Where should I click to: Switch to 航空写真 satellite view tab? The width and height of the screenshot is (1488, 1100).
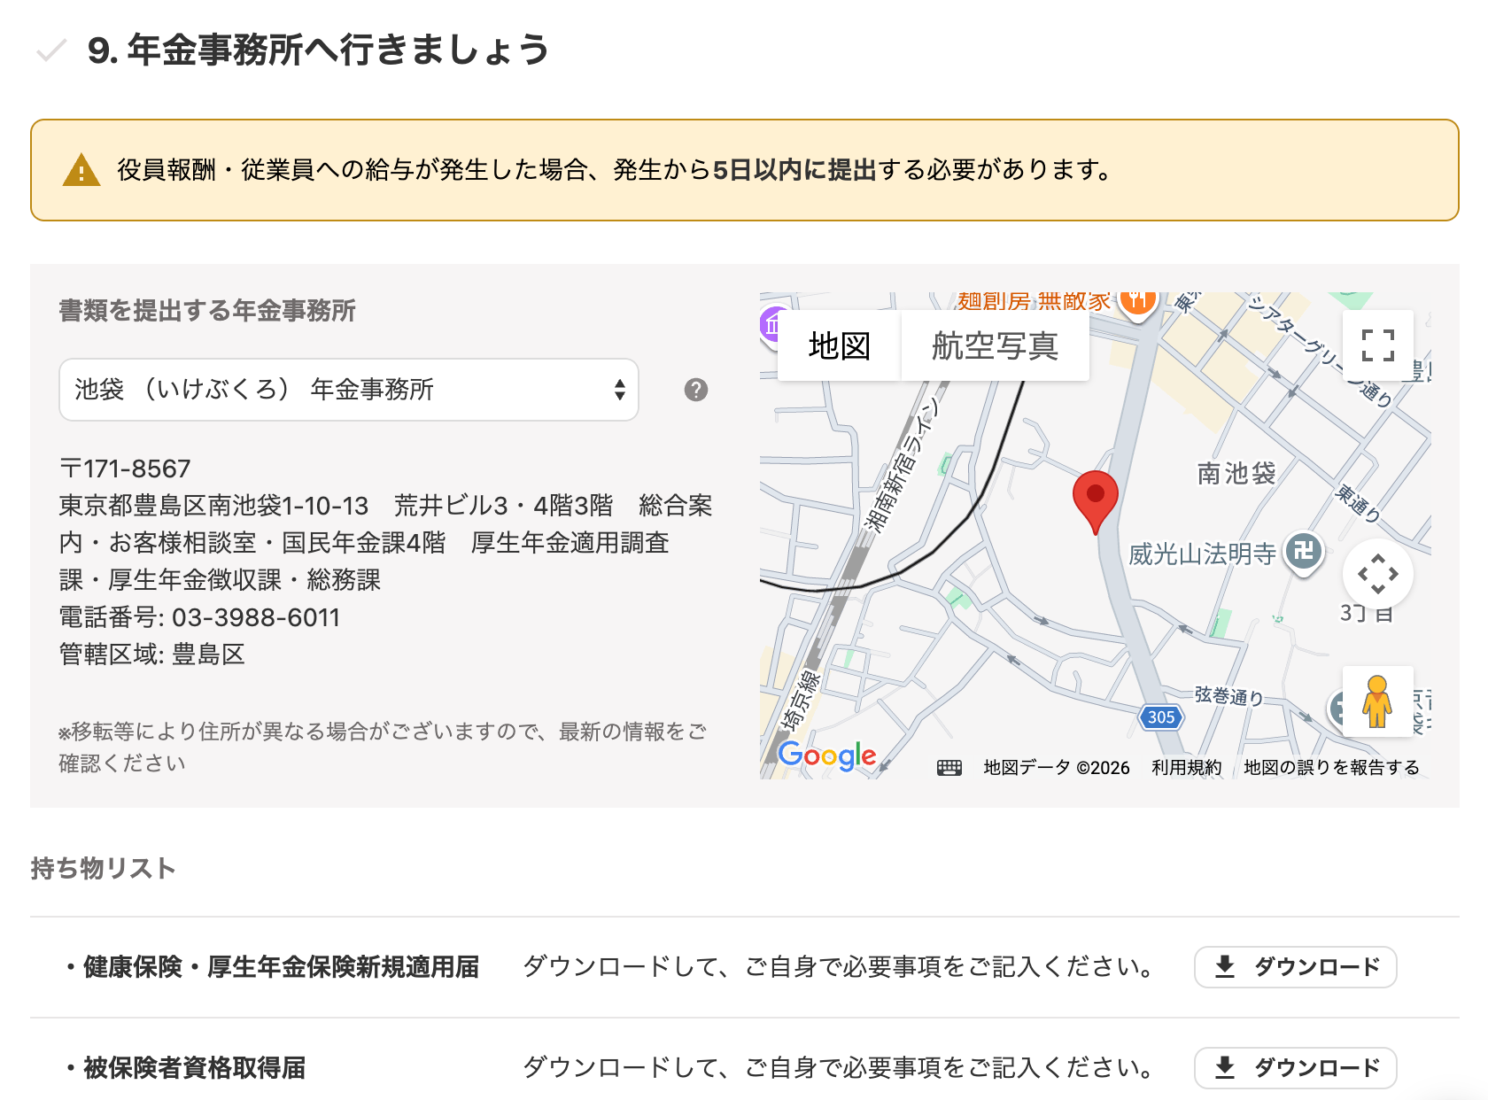coord(996,345)
